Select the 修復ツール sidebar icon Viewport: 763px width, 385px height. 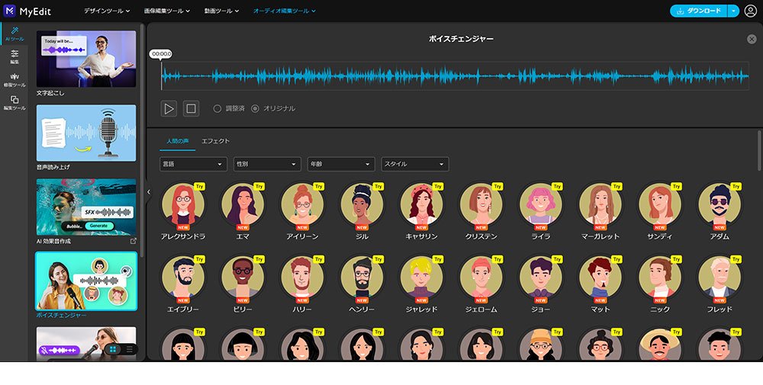14,79
